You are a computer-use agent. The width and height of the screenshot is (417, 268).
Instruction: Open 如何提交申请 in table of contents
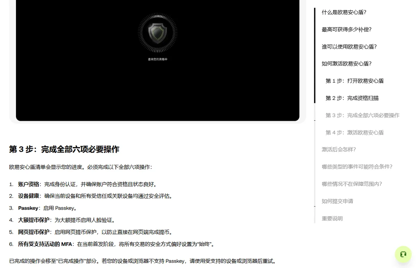pyautogui.click(x=337, y=201)
